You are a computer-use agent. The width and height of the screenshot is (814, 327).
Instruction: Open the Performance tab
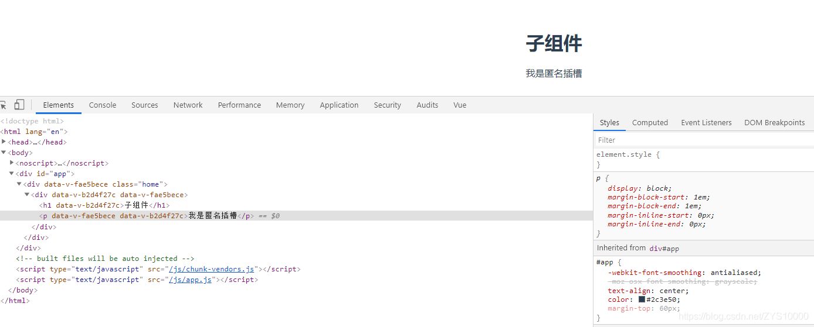pos(239,105)
